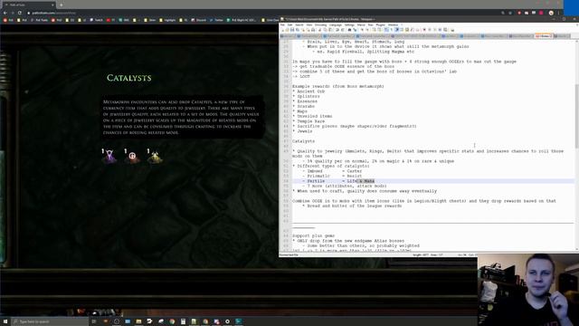Toggle Show All Characters in Notepad++ toolbar
The image size is (579, 326).
pos(392,30)
